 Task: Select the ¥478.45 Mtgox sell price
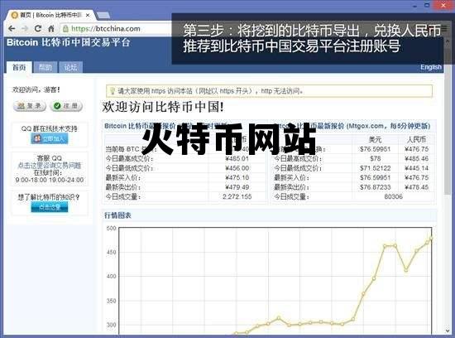coord(417,187)
